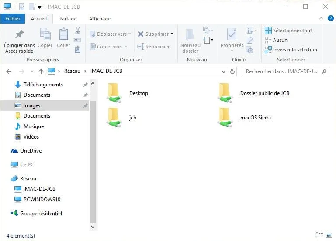Go back with the left arrow
The height and width of the screenshot is (241, 336).
pos(9,71)
